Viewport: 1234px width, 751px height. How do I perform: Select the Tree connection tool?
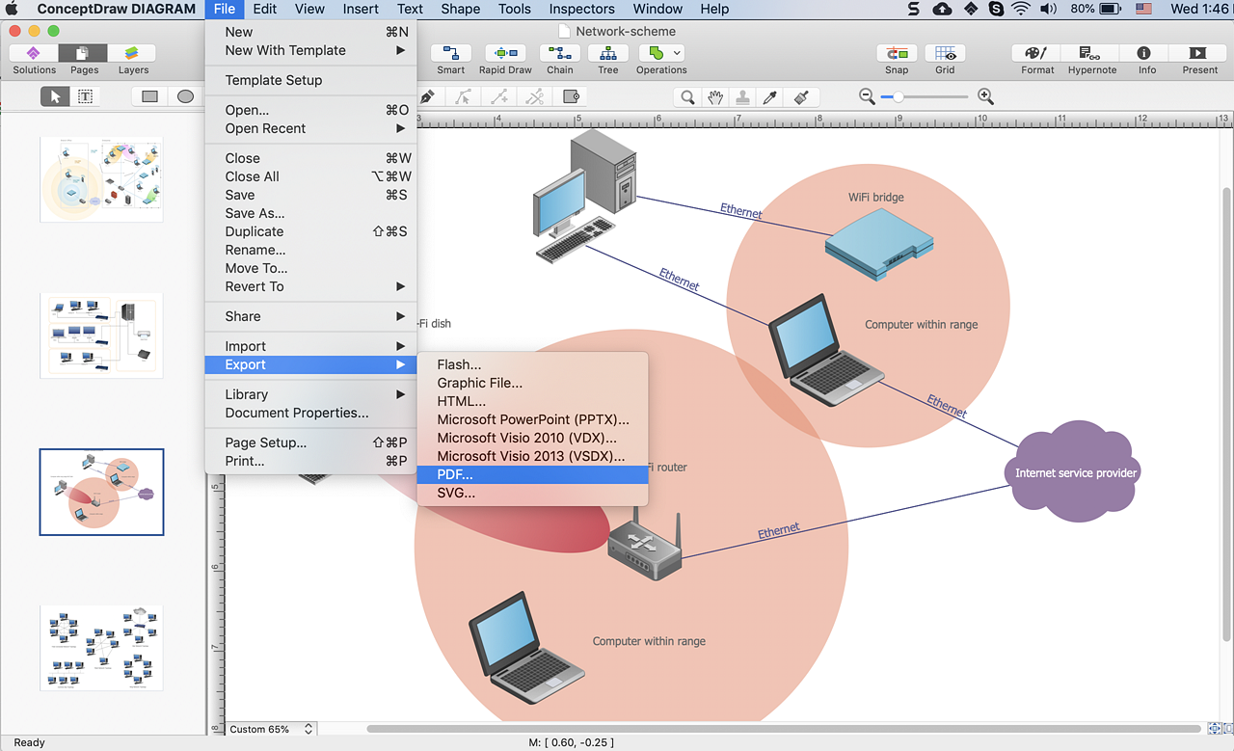point(607,54)
